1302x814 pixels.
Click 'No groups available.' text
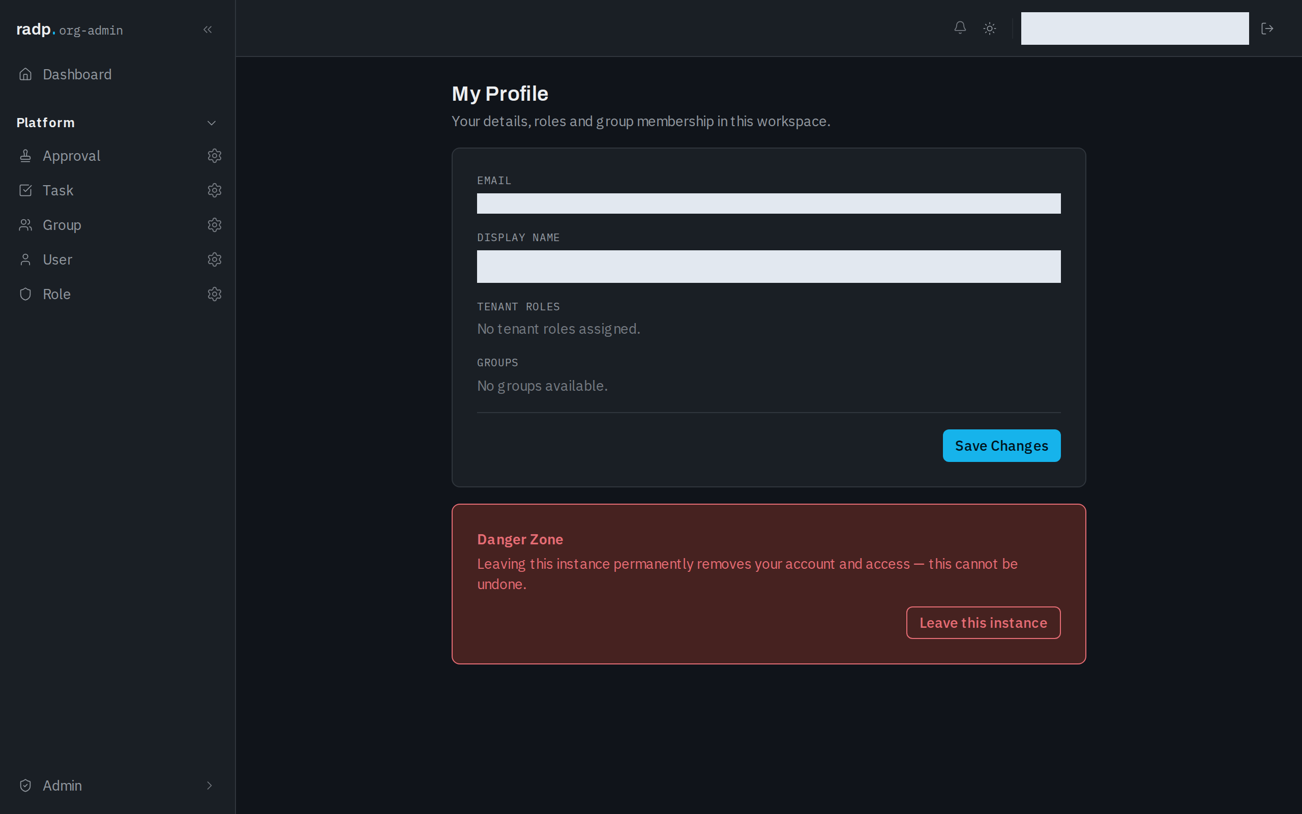[x=542, y=386]
